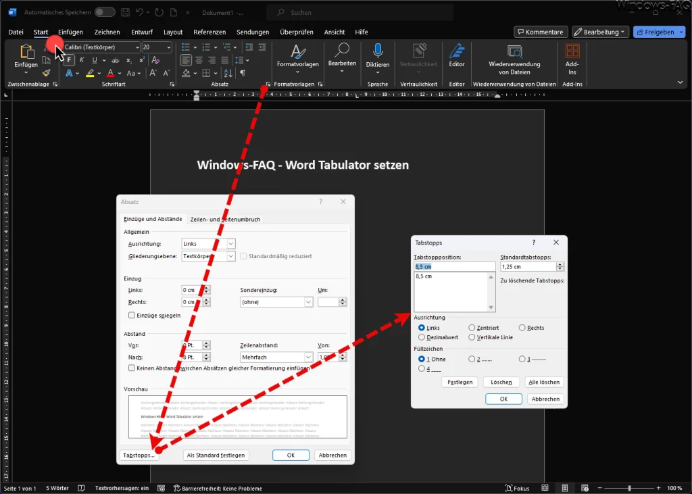
Task: Show paragraph marks and formatting symbols
Action: pyautogui.click(x=243, y=73)
